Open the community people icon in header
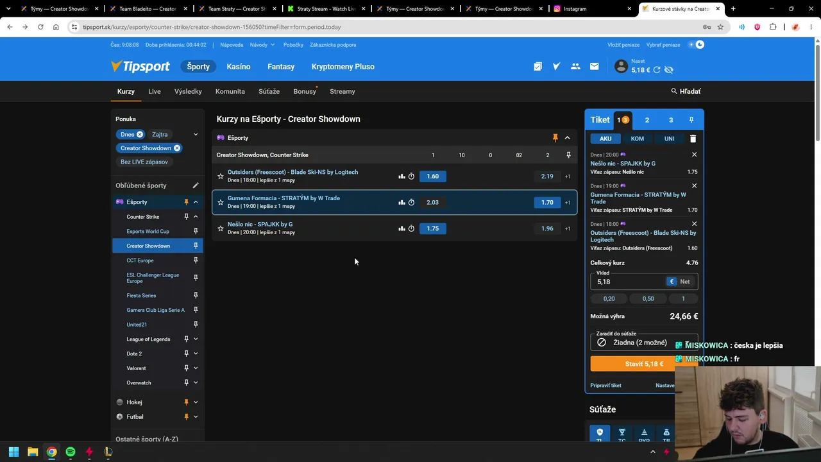Viewport: 821px width, 462px height. coord(575,67)
